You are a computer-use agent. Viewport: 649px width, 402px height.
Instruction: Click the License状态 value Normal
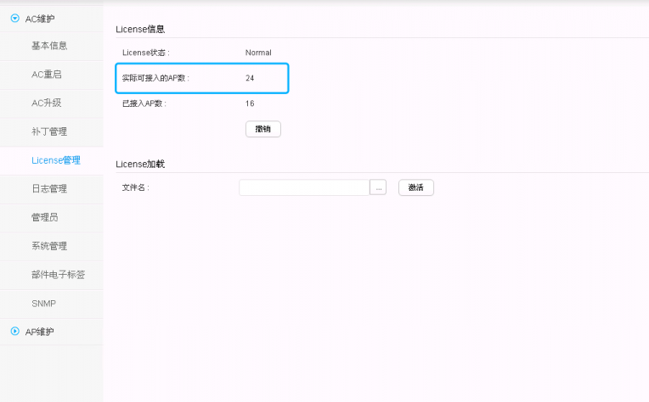click(x=258, y=53)
